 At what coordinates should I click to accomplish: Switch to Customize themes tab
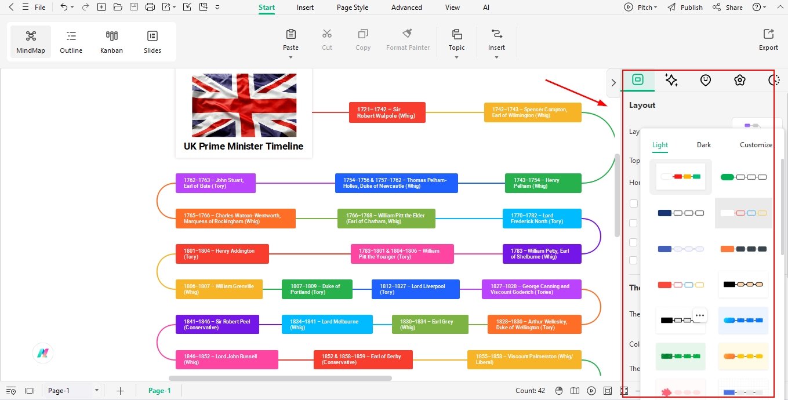(756, 145)
